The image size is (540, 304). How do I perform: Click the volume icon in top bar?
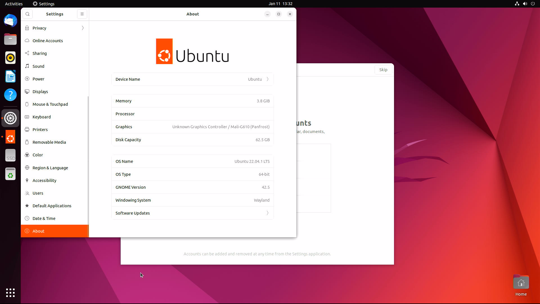click(525, 4)
